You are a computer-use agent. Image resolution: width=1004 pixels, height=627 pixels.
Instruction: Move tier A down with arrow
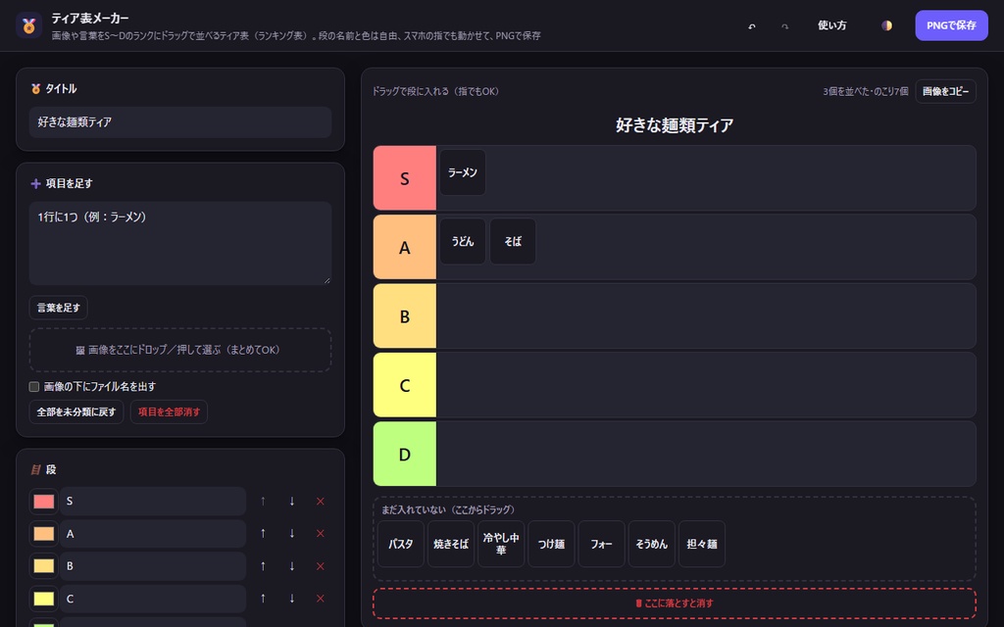pos(292,534)
